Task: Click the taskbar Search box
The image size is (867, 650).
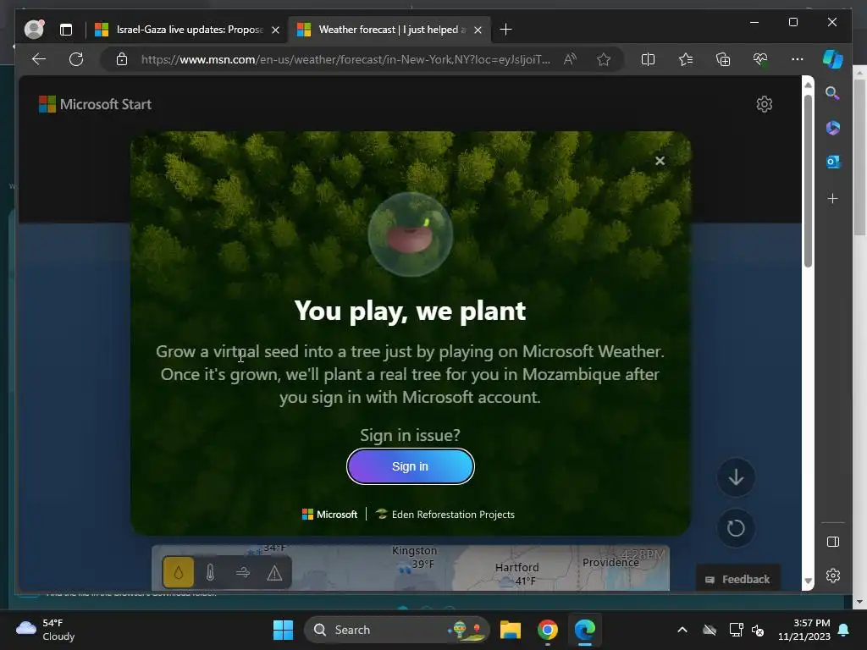Action: coord(397,630)
